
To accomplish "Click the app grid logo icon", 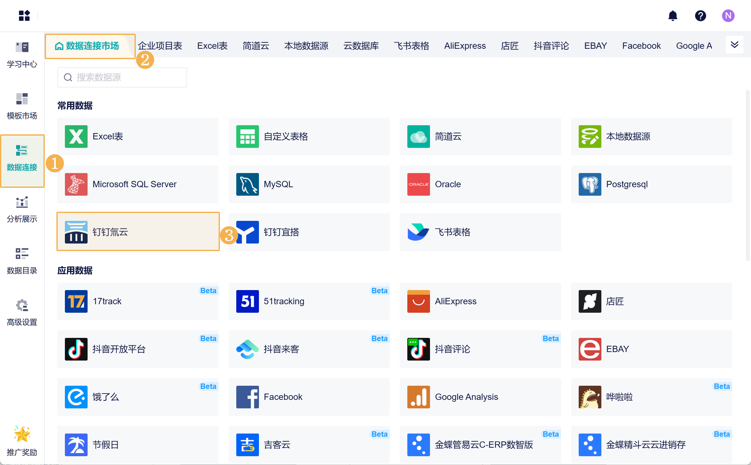I will (x=24, y=15).
